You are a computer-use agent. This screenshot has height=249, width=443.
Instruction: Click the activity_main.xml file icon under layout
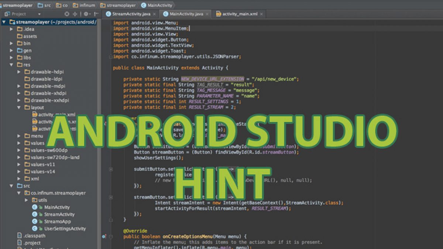tap(35, 114)
